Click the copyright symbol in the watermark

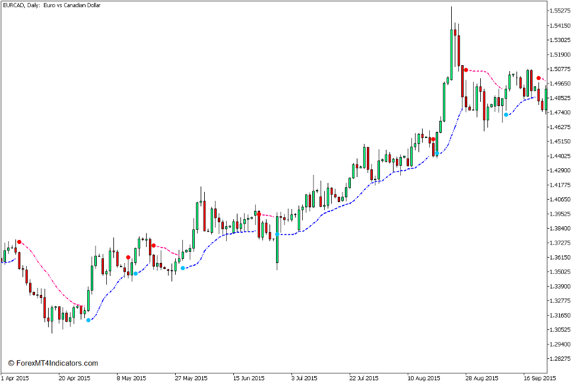point(10,362)
